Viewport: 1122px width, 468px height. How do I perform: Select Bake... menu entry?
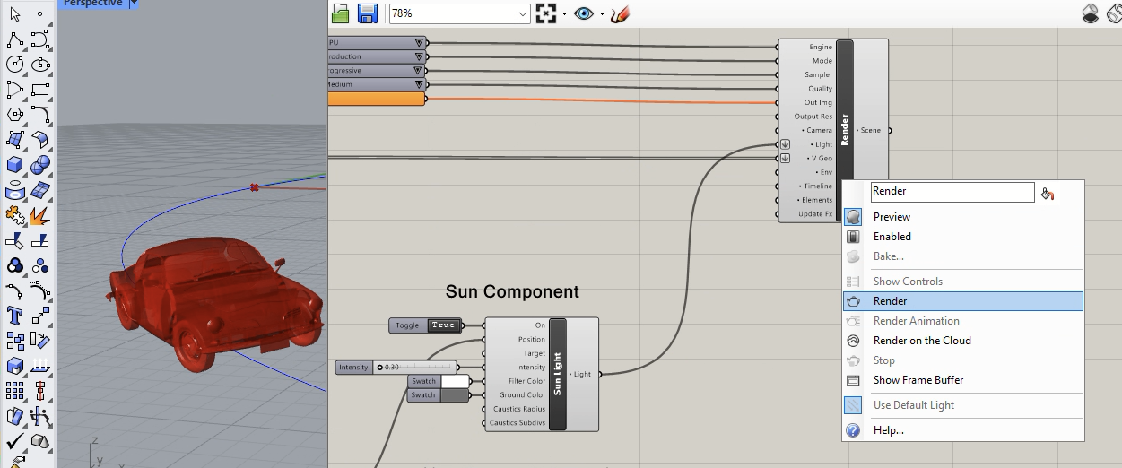pos(963,256)
